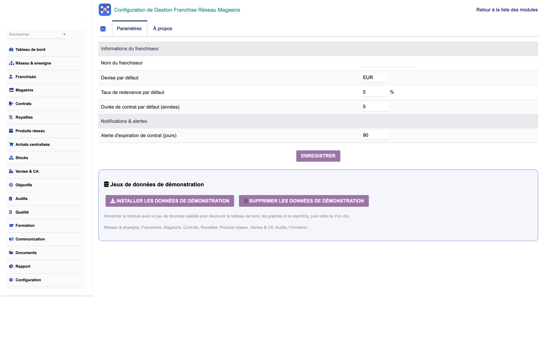Click the Configuration gear icon
544x337 pixels.
[x=11, y=280]
